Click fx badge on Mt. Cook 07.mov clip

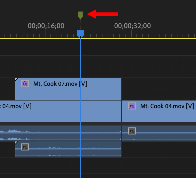coord(25,84)
